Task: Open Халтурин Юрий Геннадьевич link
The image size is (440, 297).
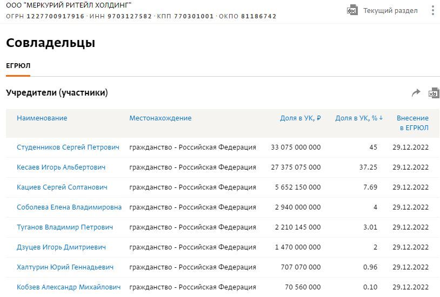Action: [x=65, y=267]
